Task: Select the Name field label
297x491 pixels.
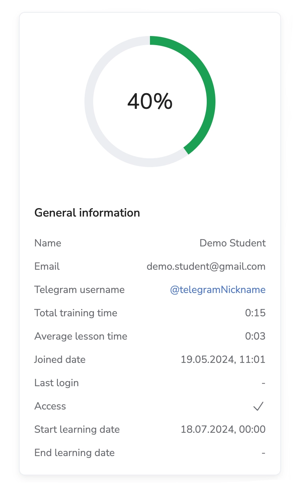Action: point(48,243)
